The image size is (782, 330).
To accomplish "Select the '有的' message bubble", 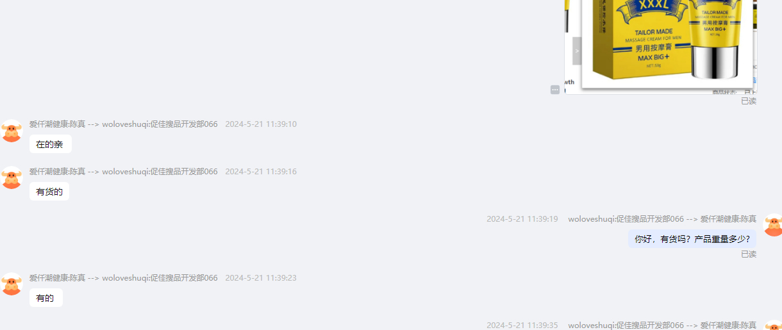I will pos(46,298).
